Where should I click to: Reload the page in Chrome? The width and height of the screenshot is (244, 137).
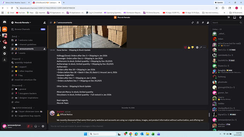pos(12,8)
